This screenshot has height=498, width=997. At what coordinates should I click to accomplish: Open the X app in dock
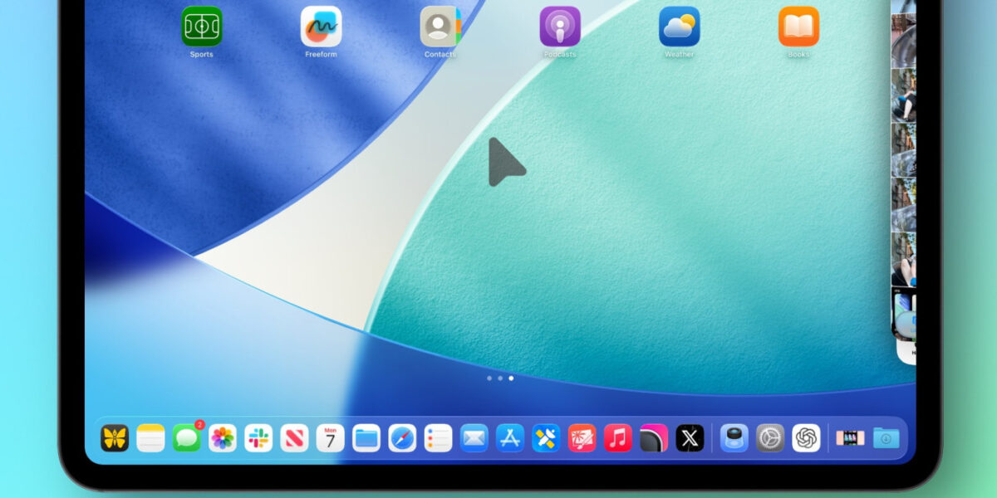point(690,437)
